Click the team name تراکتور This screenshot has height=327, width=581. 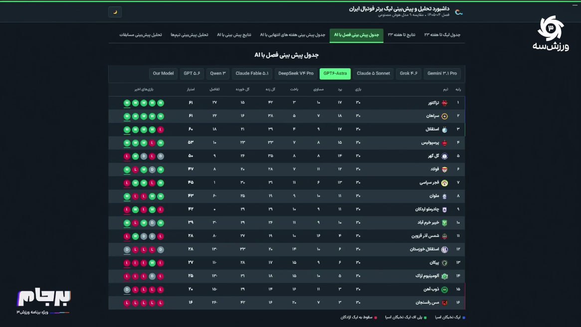(x=433, y=103)
